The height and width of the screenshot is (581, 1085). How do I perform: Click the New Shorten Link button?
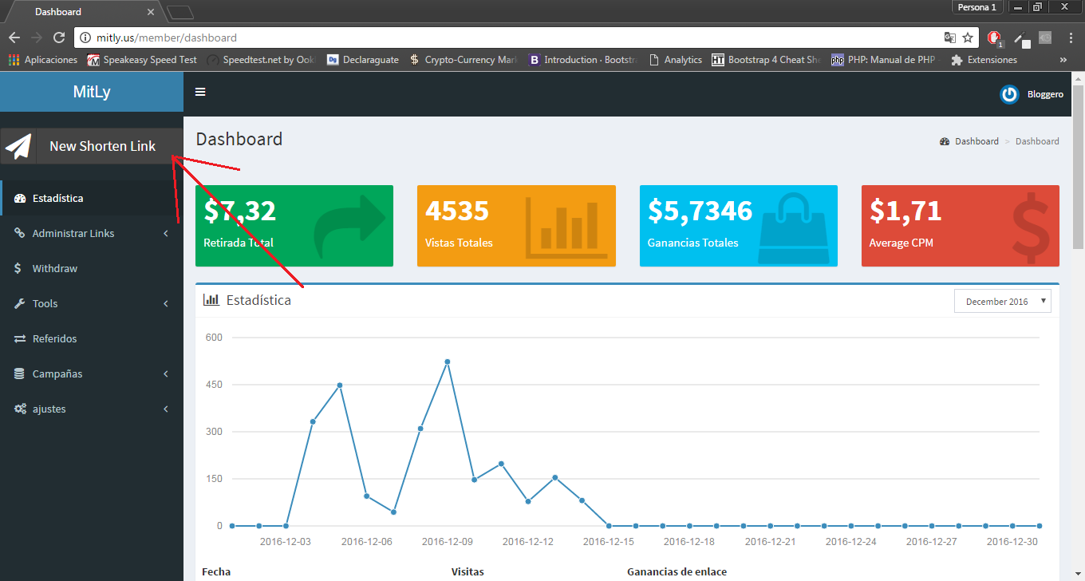pos(90,146)
